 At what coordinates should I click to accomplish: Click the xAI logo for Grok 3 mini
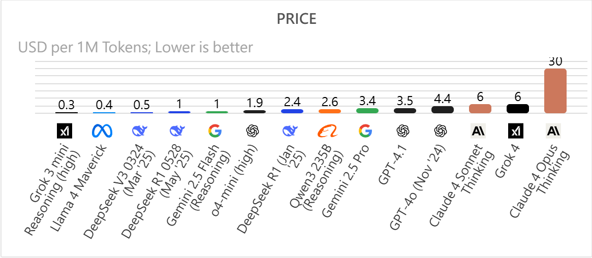(65, 131)
